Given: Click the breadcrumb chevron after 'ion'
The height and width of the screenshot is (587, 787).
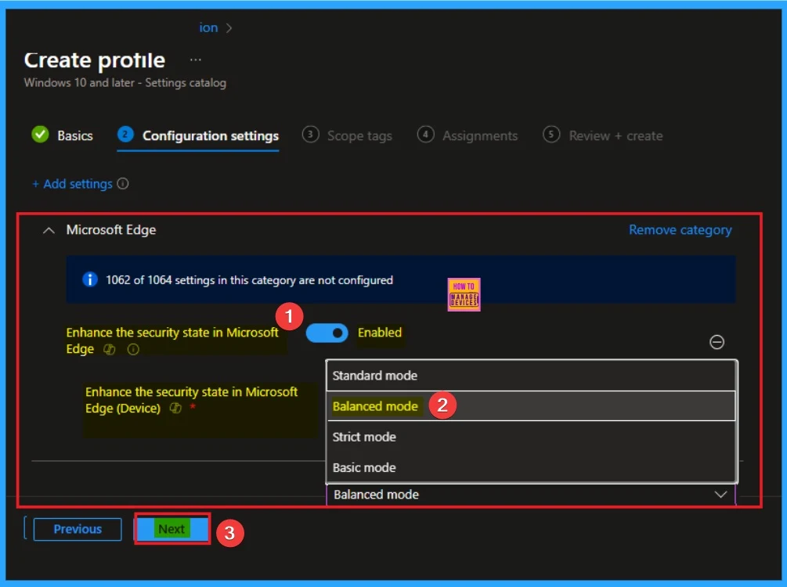Looking at the screenshot, I should (x=229, y=28).
